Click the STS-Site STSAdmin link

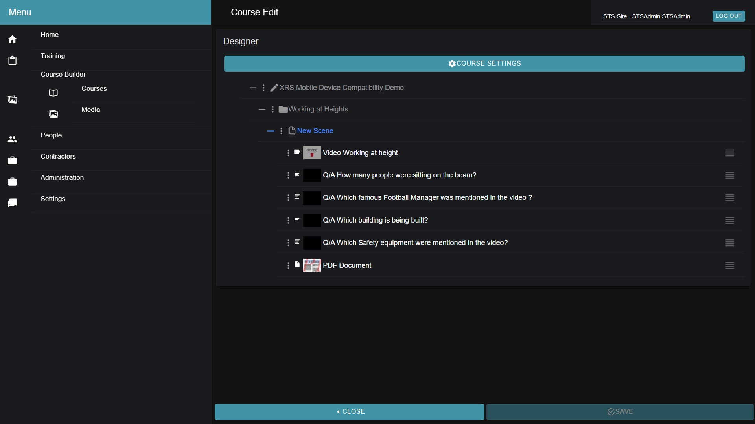point(646,16)
